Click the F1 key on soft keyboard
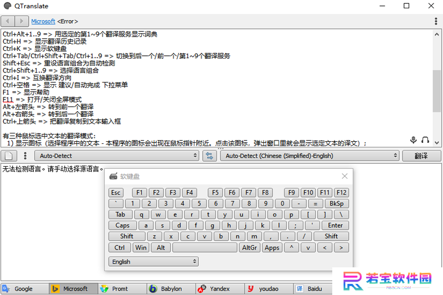This screenshot has height=295, width=443. pos(140,193)
